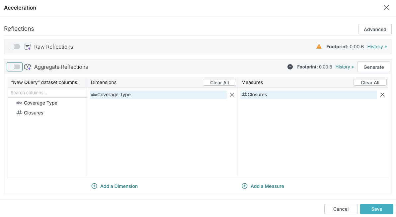396x217 pixels.
Task: Enable the Aggregate Reflections toggle
Action: coord(15,67)
